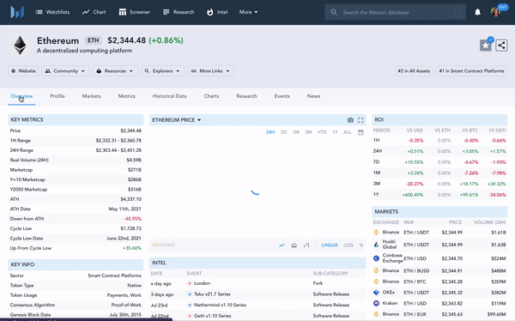515x321 pixels.
Task: Click Binance icon in ETH / USDT row
Action: click(x=377, y=233)
